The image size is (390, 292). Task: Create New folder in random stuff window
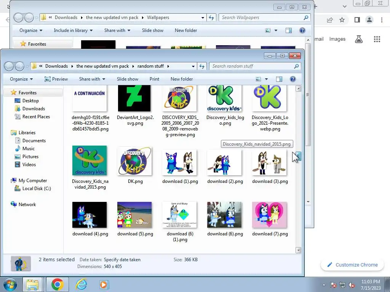(x=182, y=79)
